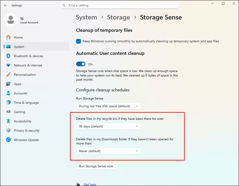Click inside the Find a setting search box
This screenshot has width=239, height=186.
click(119, 5)
